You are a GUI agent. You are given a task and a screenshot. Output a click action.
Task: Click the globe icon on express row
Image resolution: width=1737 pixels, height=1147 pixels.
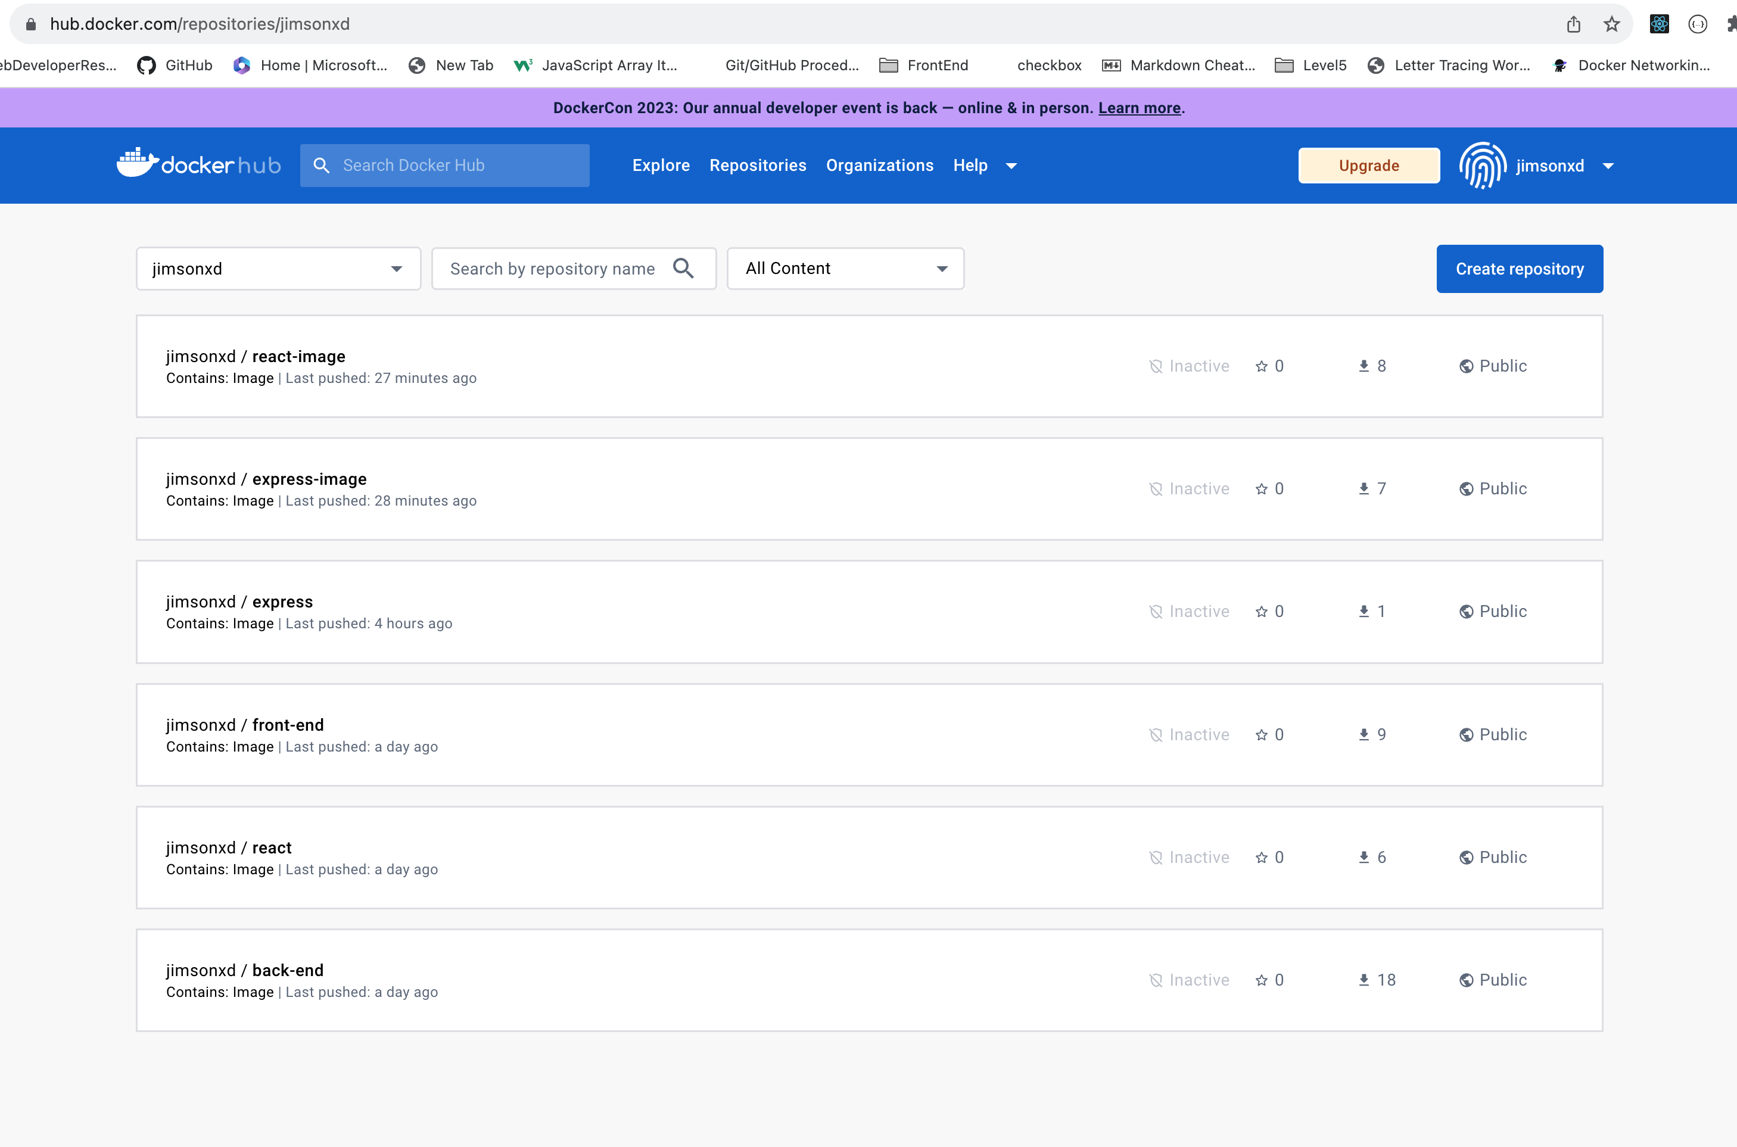click(x=1465, y=612)
